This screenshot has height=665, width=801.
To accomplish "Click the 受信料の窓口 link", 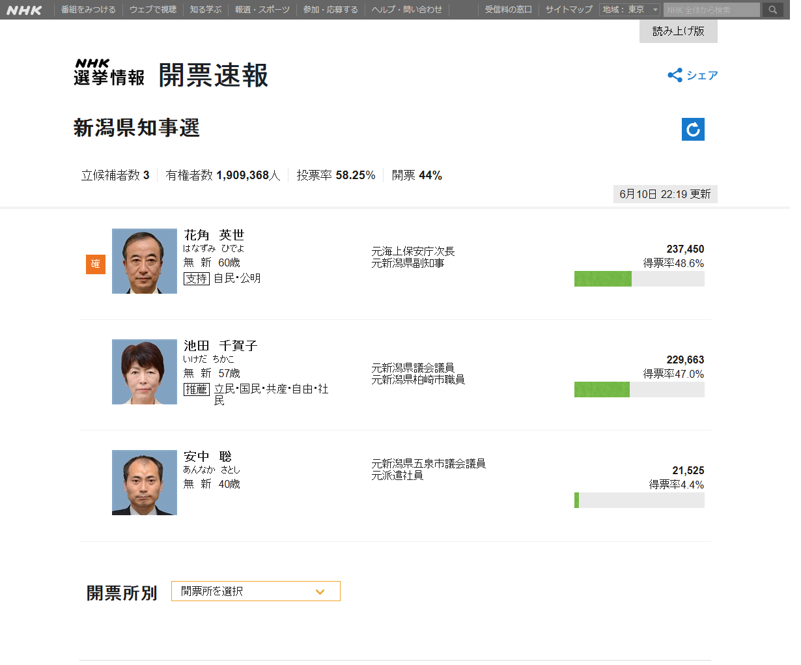I will (x=508, y=10).
